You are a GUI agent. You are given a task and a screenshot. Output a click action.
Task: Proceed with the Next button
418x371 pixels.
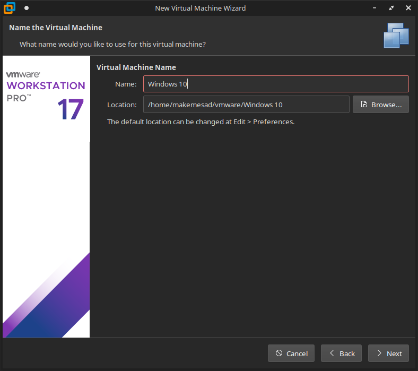point(388,353)
